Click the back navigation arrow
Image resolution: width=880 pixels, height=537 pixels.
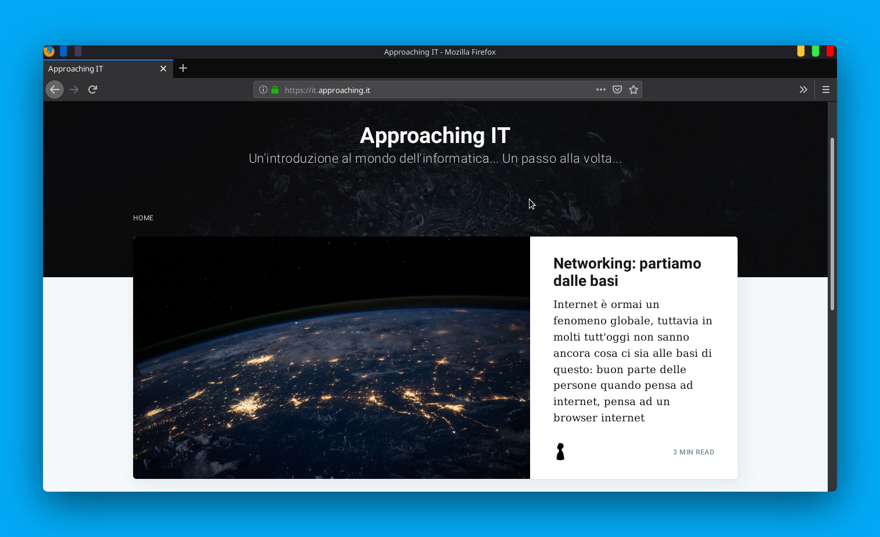click(x=55, y=90)
